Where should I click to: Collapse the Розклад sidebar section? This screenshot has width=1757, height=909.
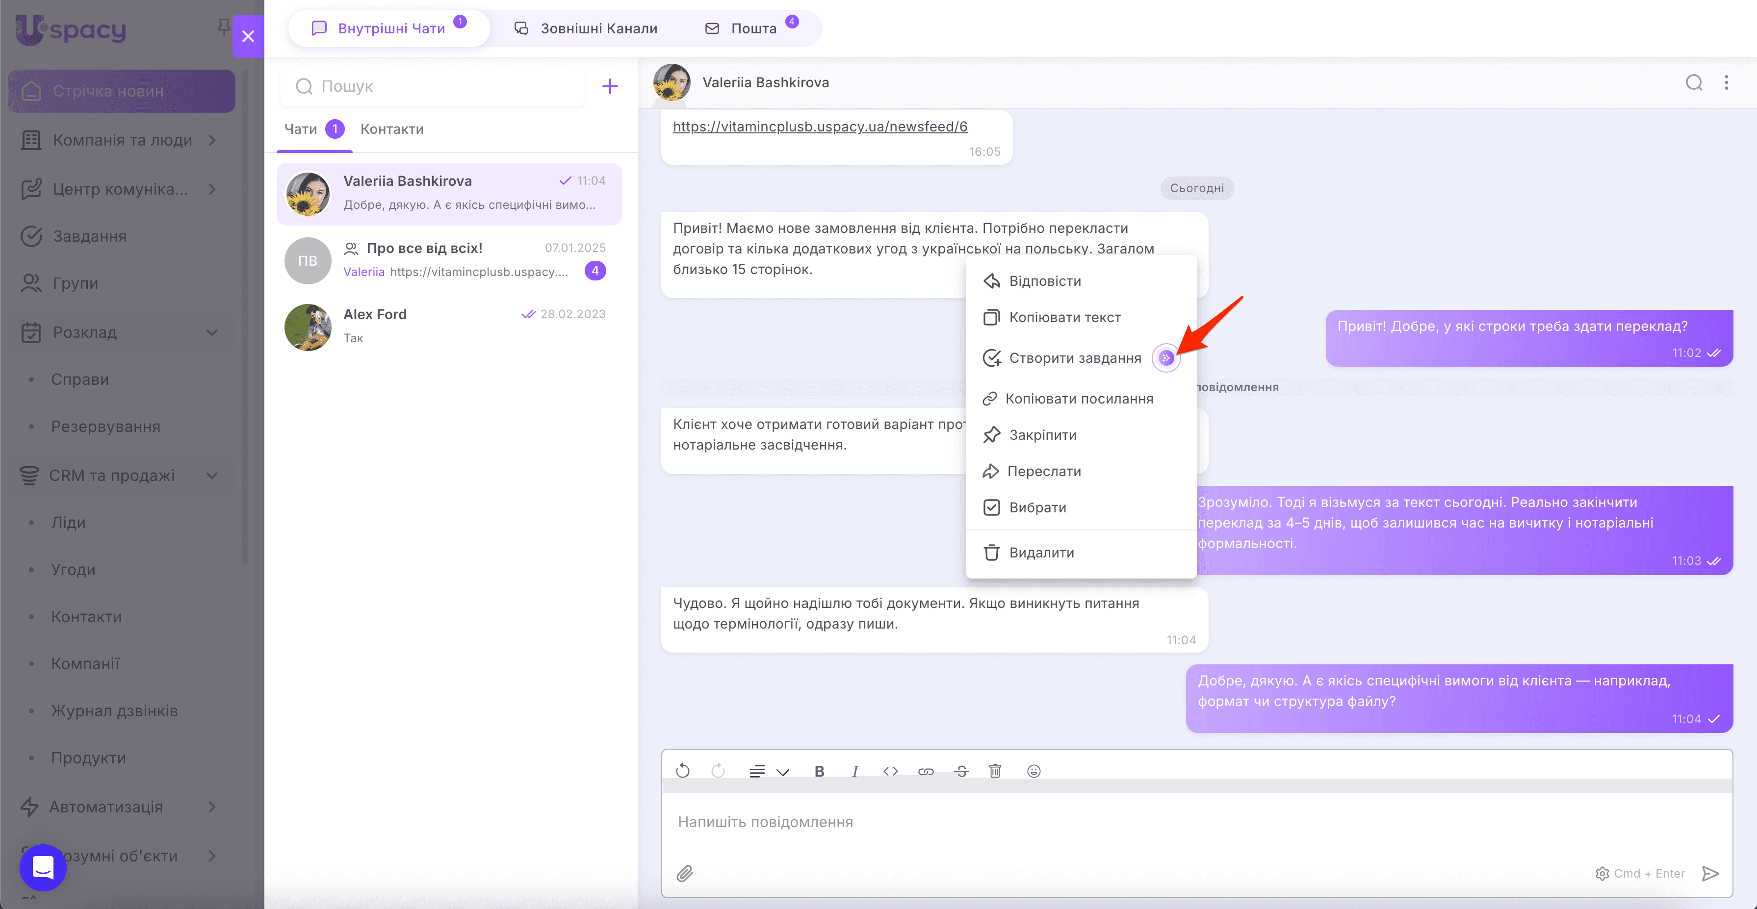(212, 332)
